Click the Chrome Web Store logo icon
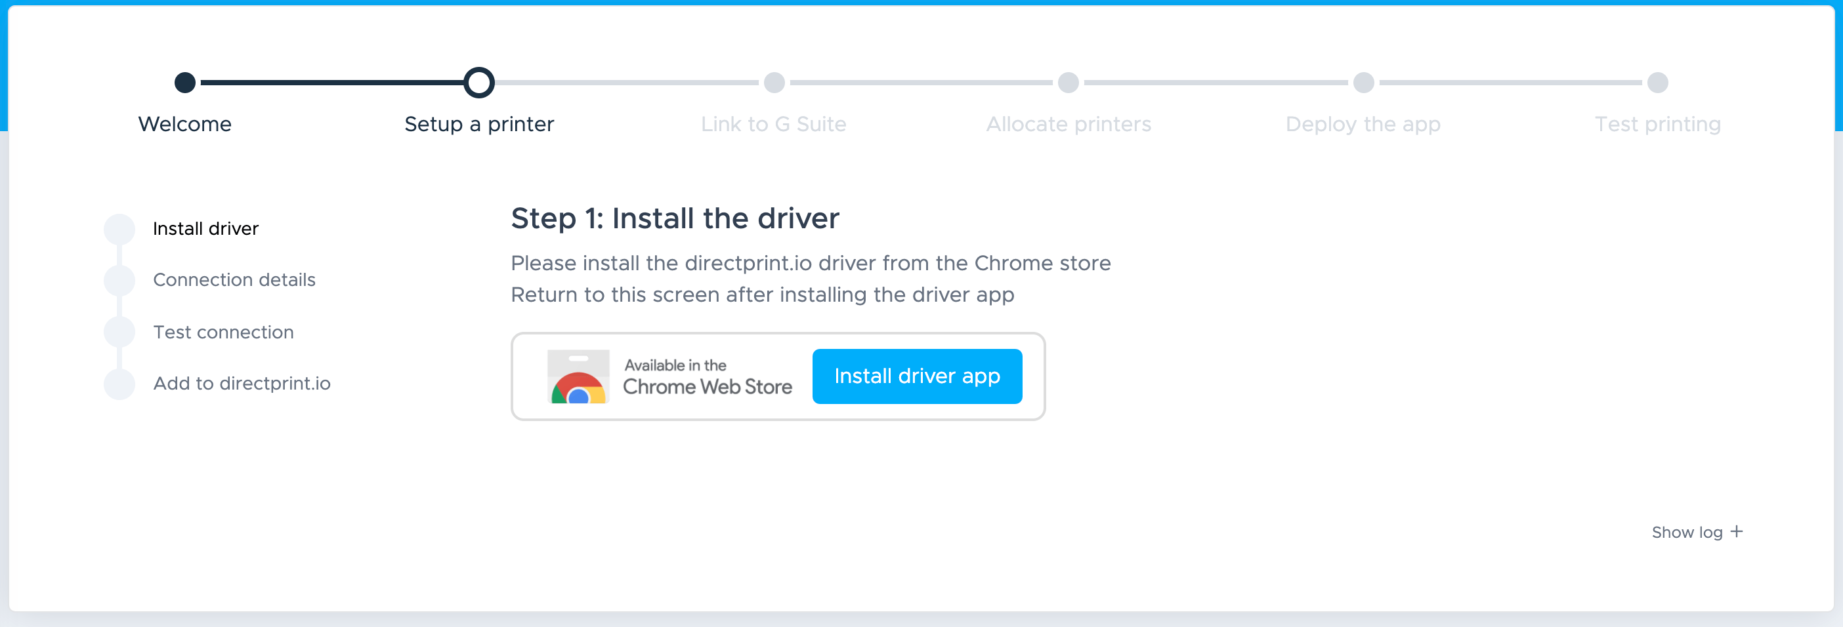The height and width of the screenshot is (627, 1843). [x=578, y=376]
